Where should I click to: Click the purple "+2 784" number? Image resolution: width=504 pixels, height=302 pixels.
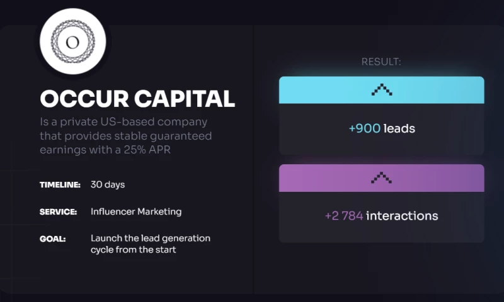point(344,216)
